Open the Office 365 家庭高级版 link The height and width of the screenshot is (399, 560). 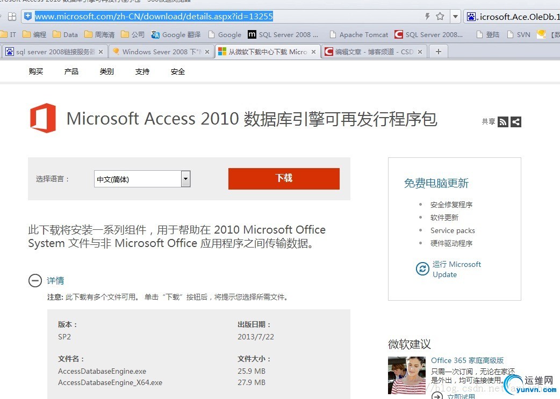point(467,360)
